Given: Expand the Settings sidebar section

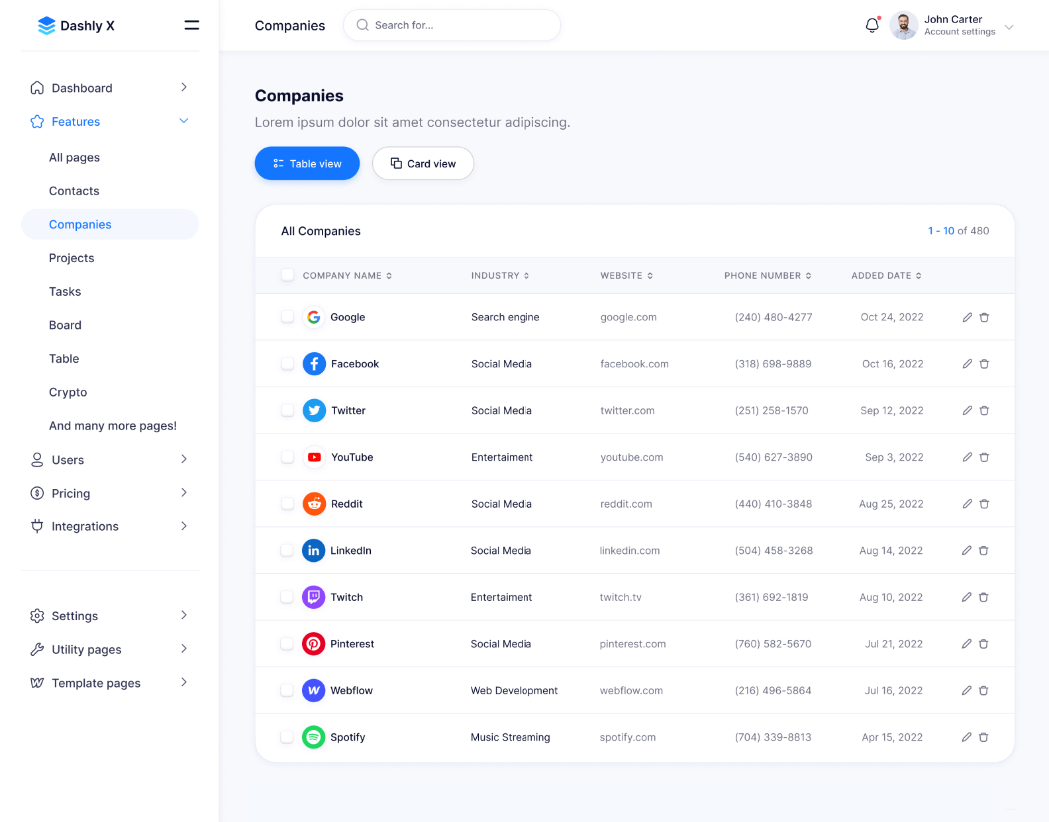Looking at the screenshot, I should tap(110, 616).
